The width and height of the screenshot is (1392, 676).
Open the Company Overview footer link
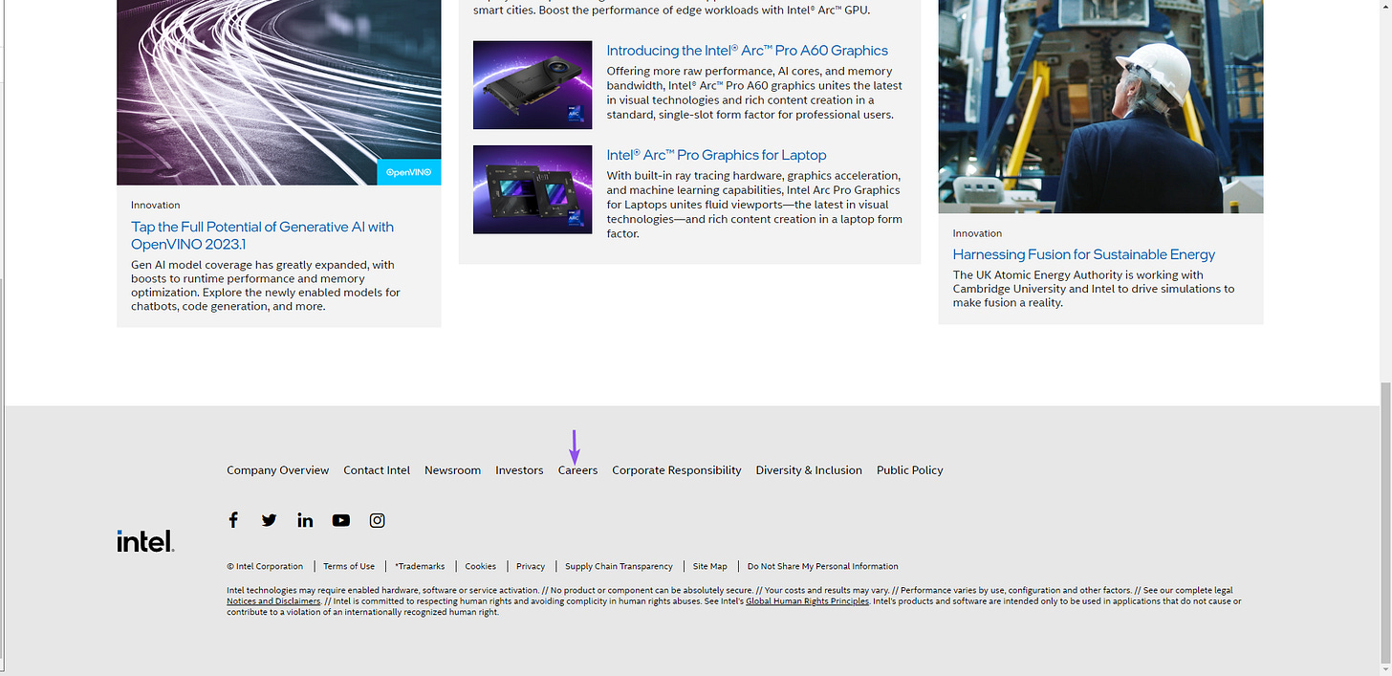coord(277,470)
